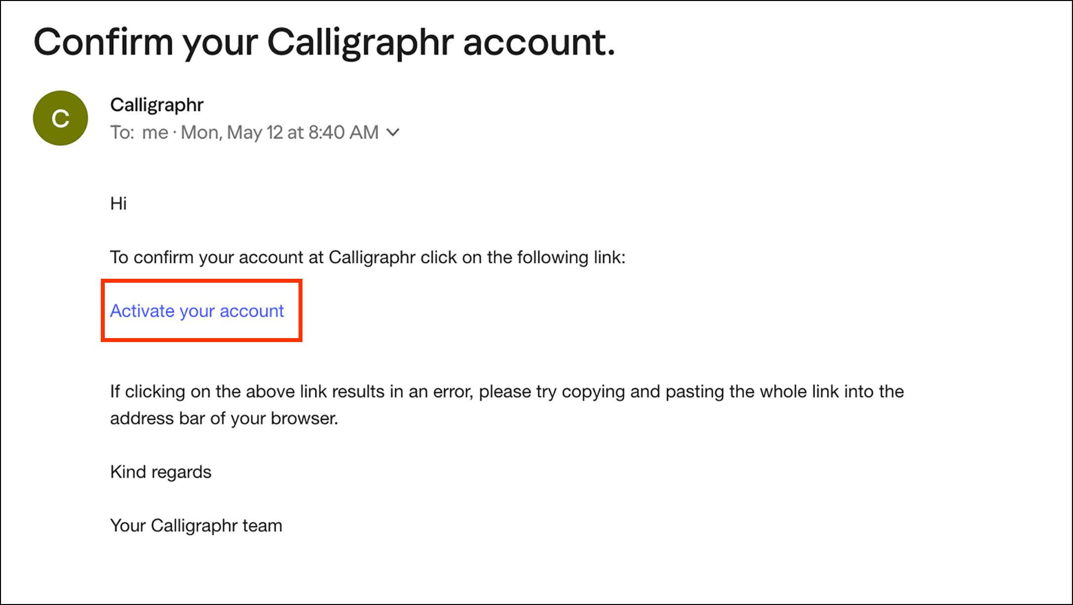The width and height of the screenshot is (1073, 605).
Task: Open the Activate your account link
Action: point(197,311)
